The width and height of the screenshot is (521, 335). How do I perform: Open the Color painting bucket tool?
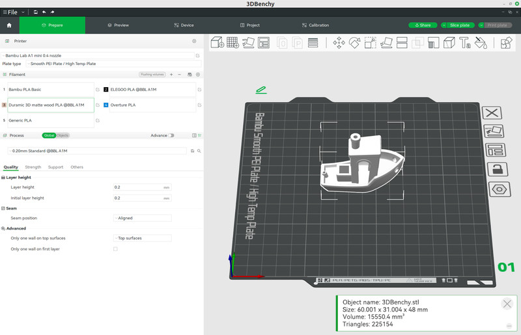[x=481, y=42]
